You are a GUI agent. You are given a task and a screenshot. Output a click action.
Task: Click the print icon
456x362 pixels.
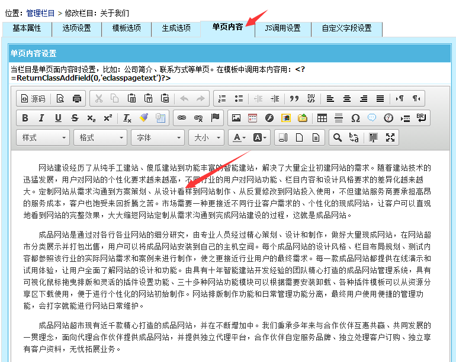click(76, 99)
